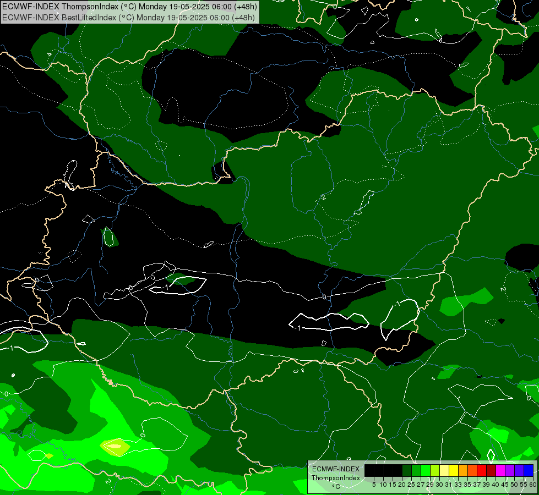Pick the violet 50–55 legend swatch
Viewport: 539px width, 495px height.
tap(519, 470)
